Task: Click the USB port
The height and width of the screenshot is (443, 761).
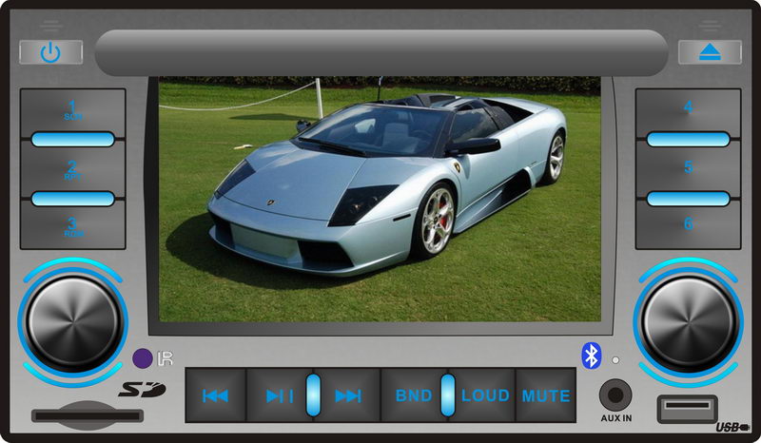Action: coord(687,409)
